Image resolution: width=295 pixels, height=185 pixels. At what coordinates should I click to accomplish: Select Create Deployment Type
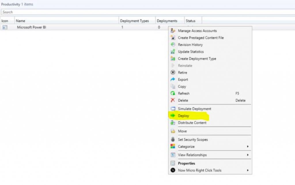pyautogui.click(x=197, y=58)
